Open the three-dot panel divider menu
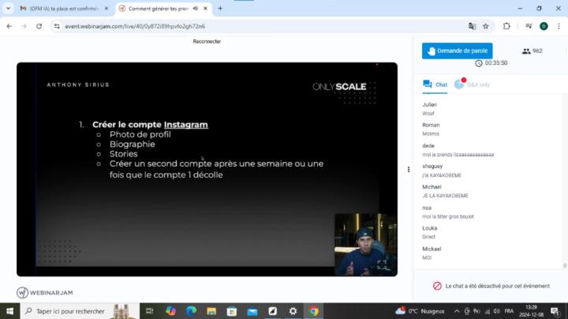568x319 pixels. [409, 169]
